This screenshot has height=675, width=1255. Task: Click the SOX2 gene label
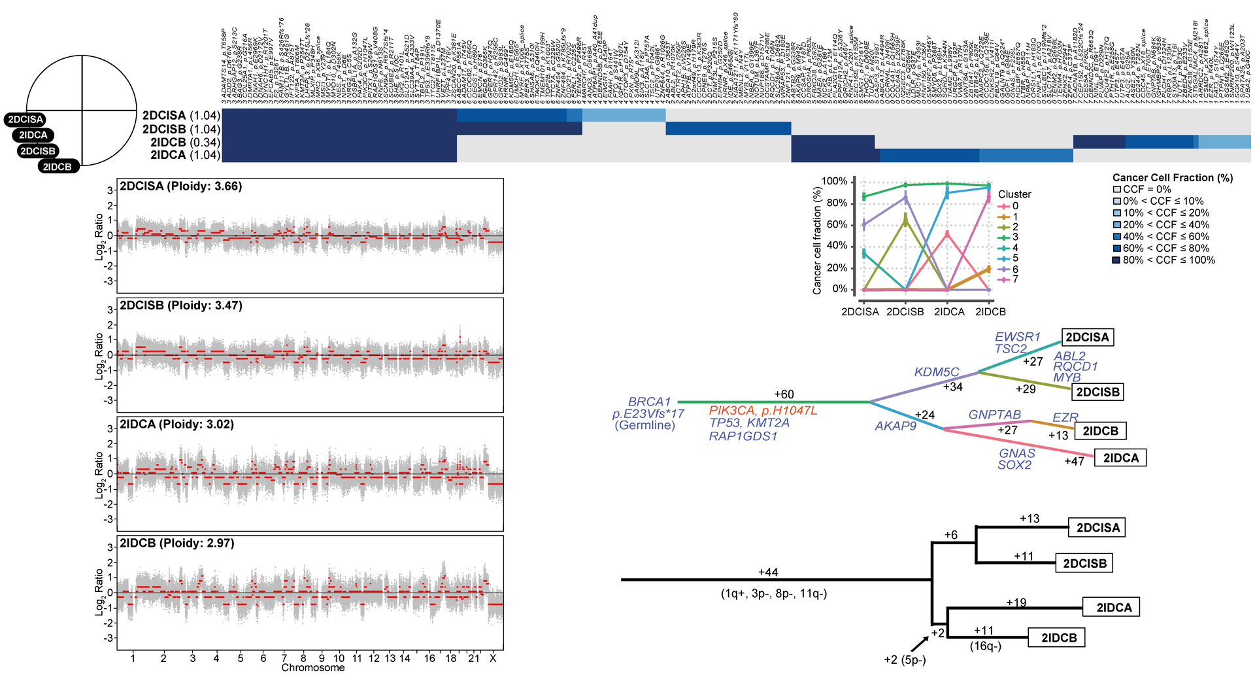click(1014, 465)
